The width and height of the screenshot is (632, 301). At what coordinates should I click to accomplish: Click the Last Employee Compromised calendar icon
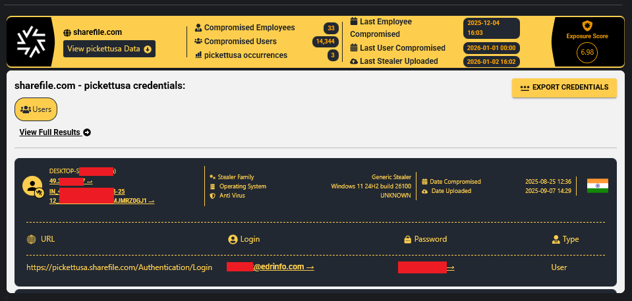pos(354,22)
